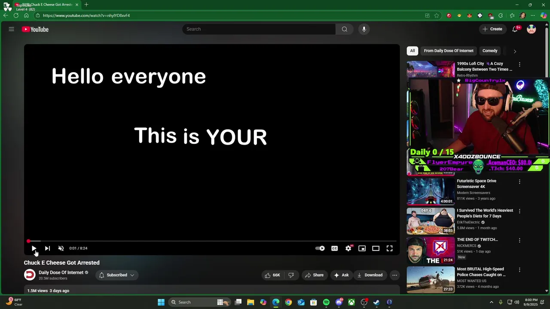Seek along the video progress bar
This screenshot has height=309, width=550.
pos(212,241)
